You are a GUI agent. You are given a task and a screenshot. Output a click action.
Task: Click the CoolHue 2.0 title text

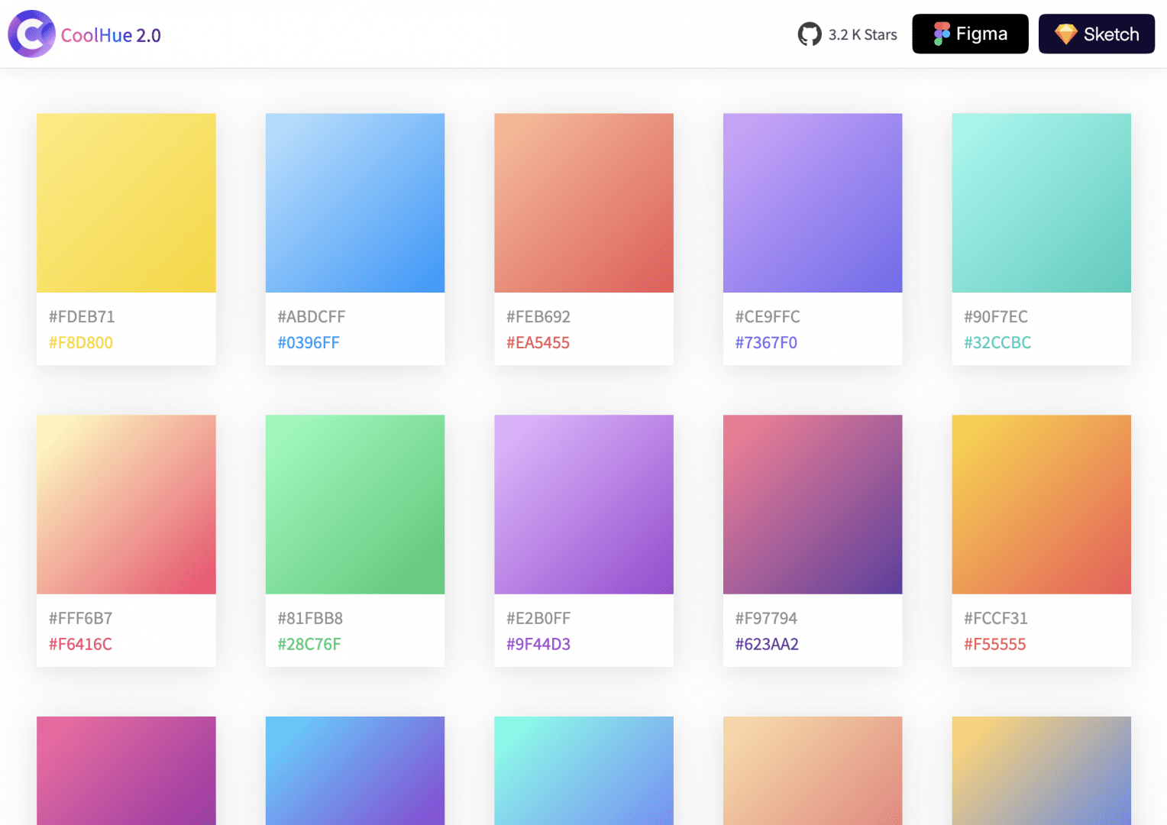(x=111, y=36)
